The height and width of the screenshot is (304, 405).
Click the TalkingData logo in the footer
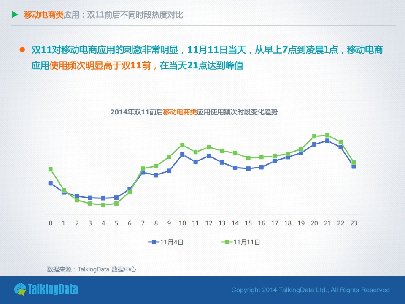pyautogui.click(x=46, y=290)
